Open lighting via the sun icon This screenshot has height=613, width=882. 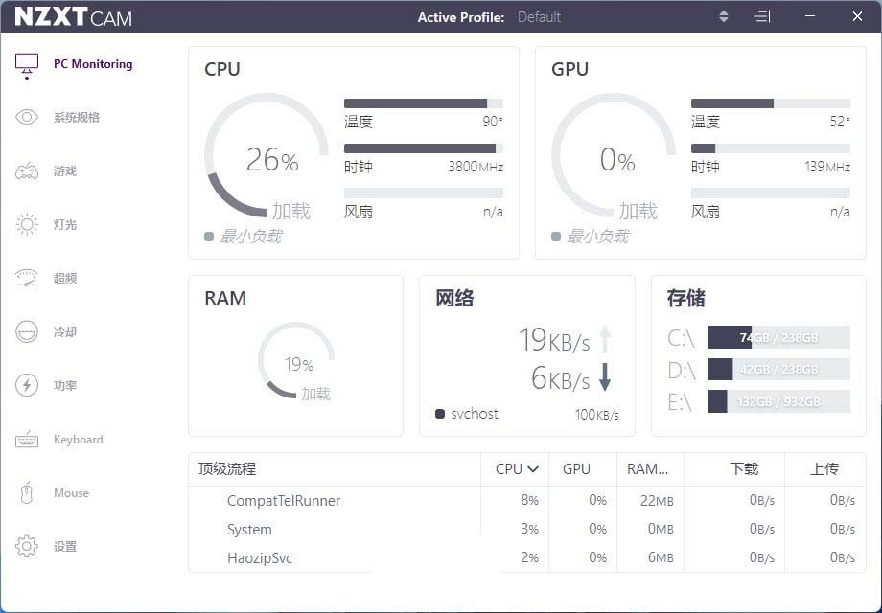point(27,225)
